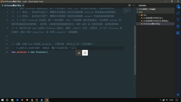Viewport: 181px width, 102px height.
Task: Open the Manage gear icon in activity bar
Action: click(178, 95)
